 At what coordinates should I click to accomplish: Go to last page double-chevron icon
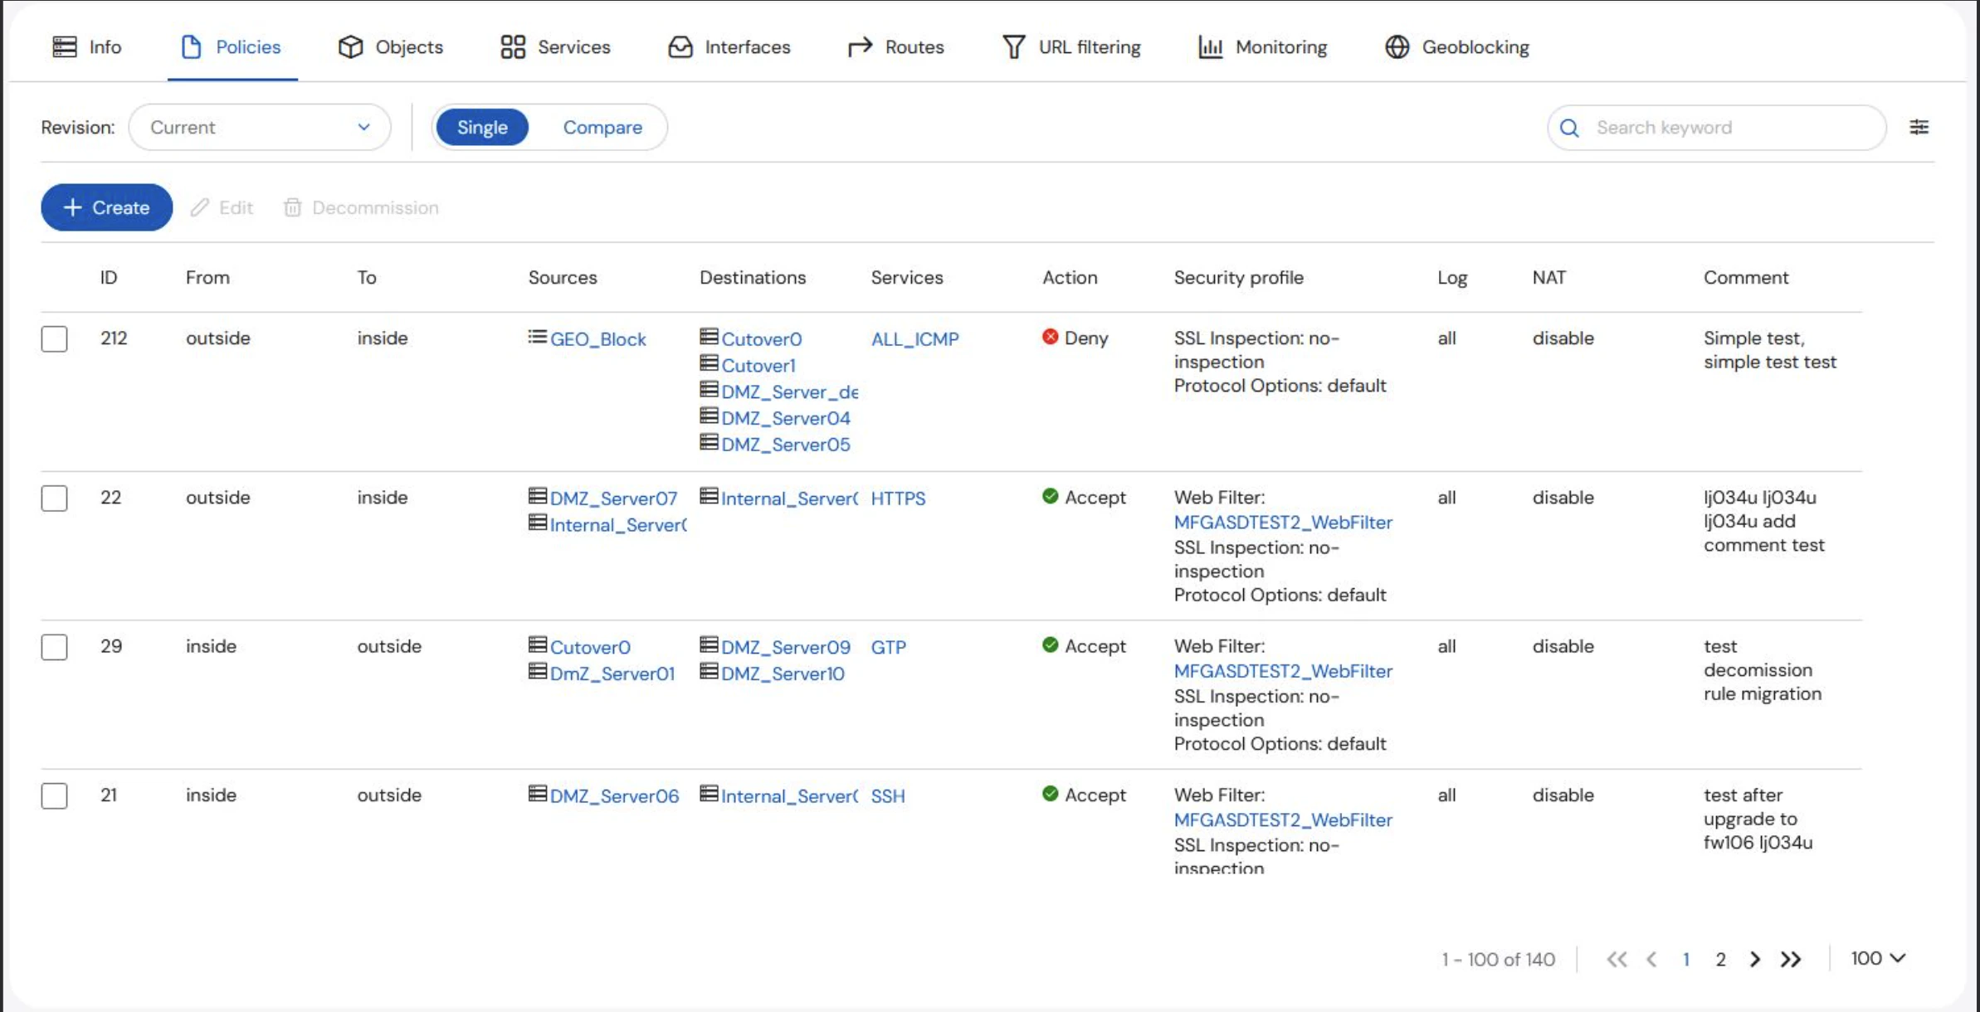coord(1791,959)
